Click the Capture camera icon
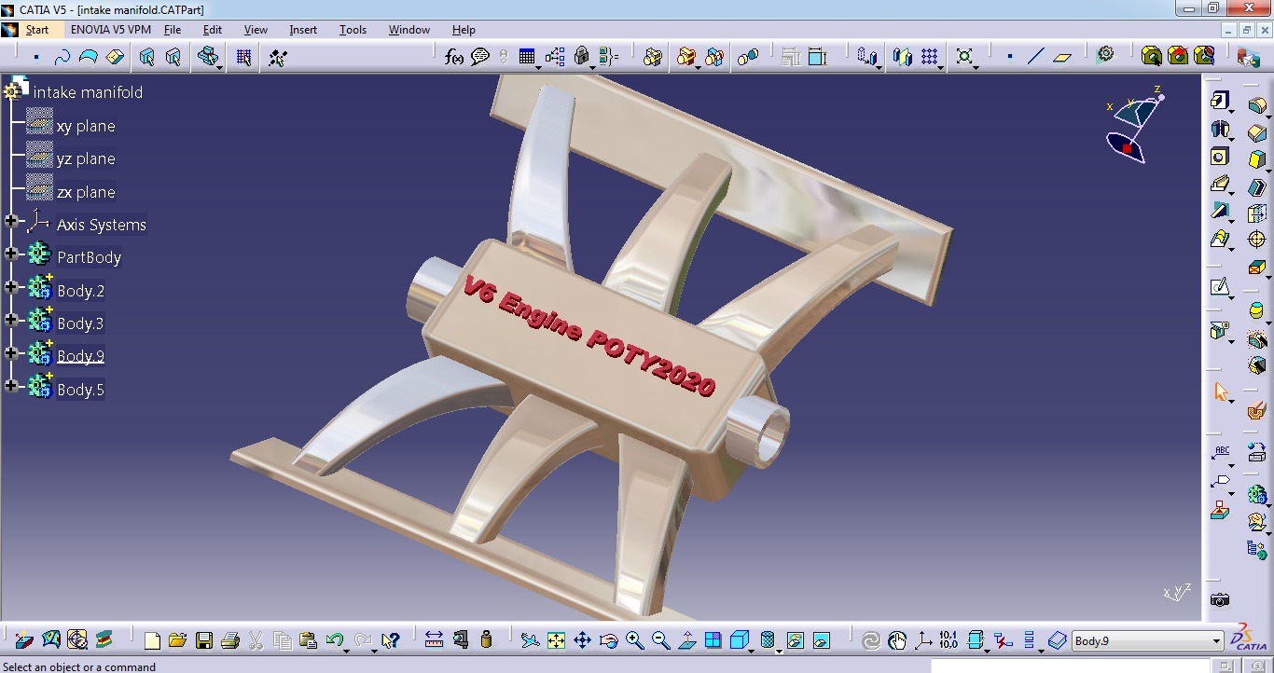The image size is (1274, 673). [1220, 600]
